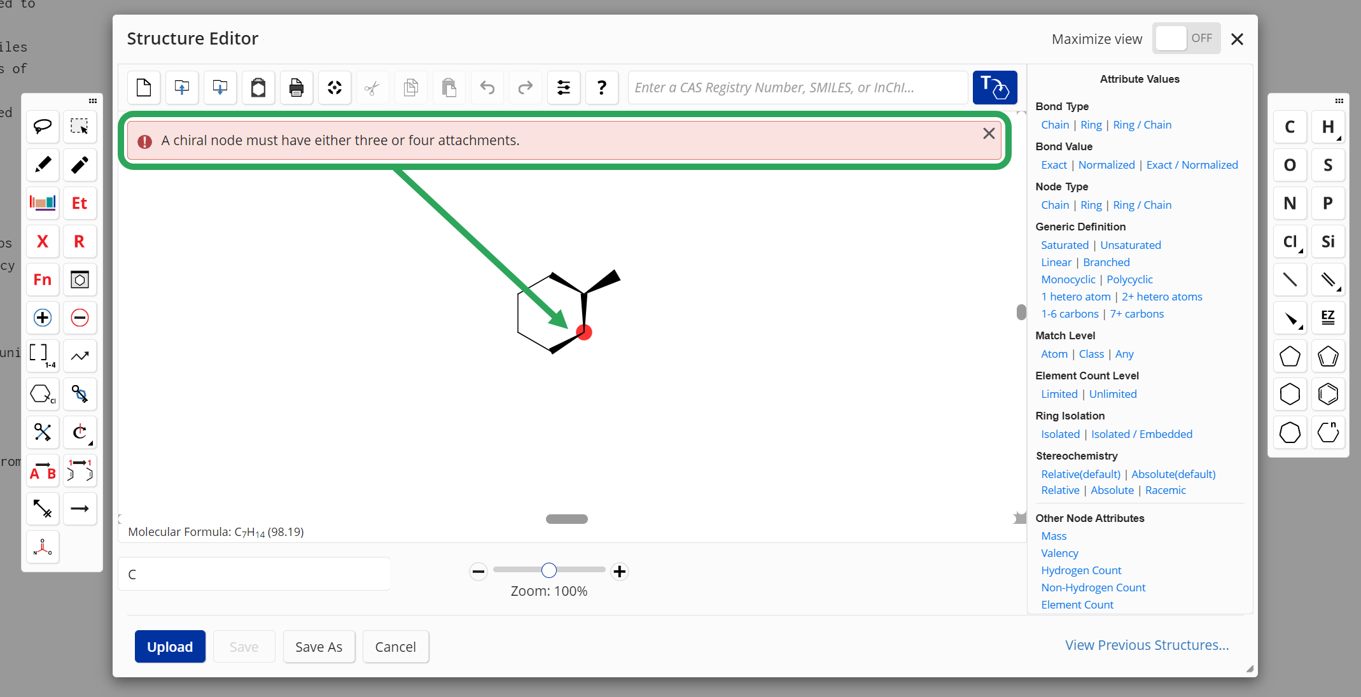
Task: Pick the Oxygen atom button
Action: pyautogui.click(x=1290, y=165)
